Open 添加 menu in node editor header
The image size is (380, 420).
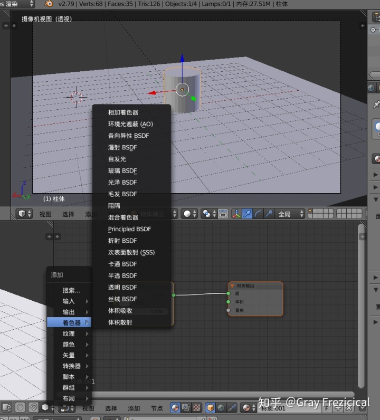click(134, 408)
